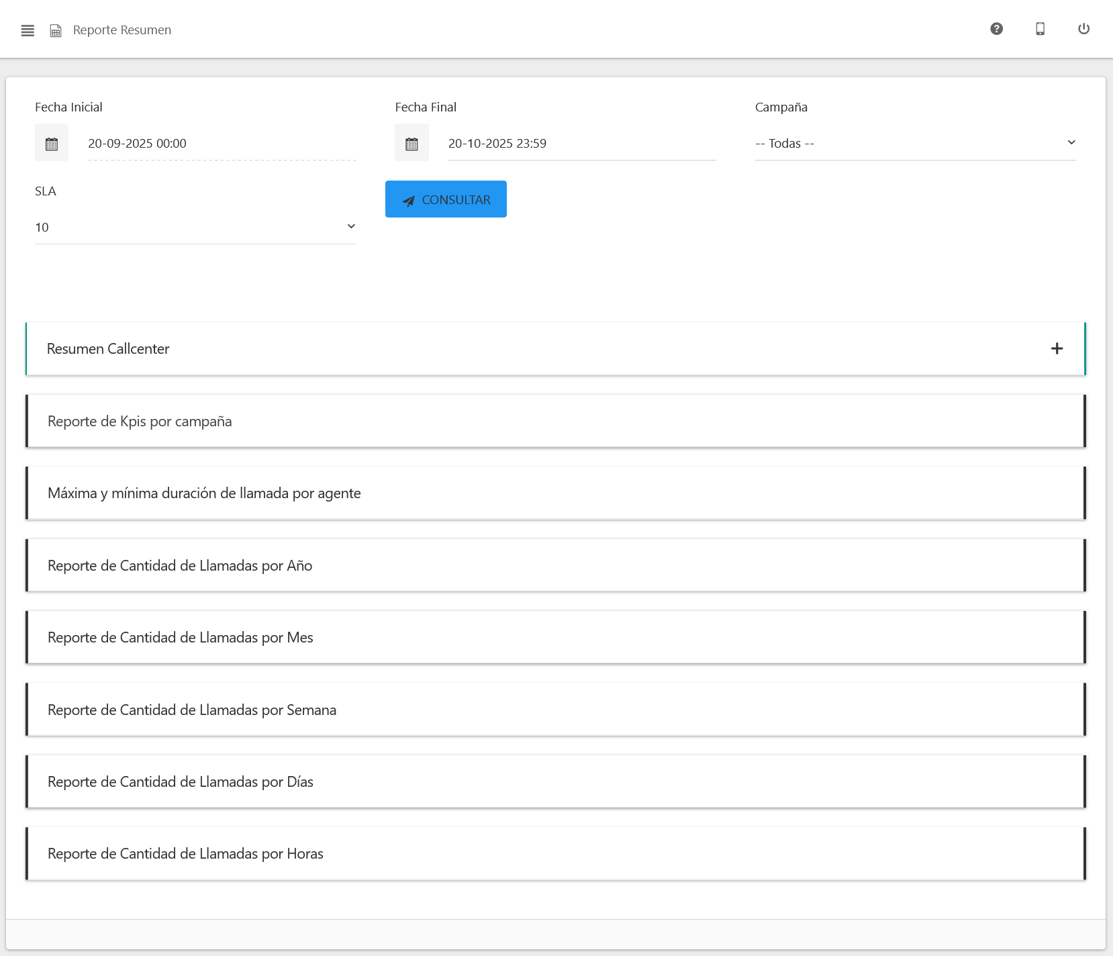Open the Fecha Inicial calendar picker
The image size is (1113, 956).
coord(52,143)
